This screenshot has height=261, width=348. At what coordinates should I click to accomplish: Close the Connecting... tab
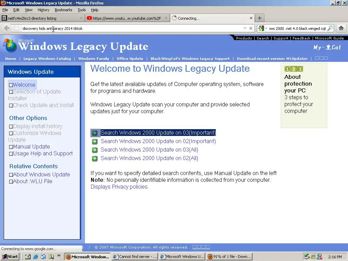[251, 18]
